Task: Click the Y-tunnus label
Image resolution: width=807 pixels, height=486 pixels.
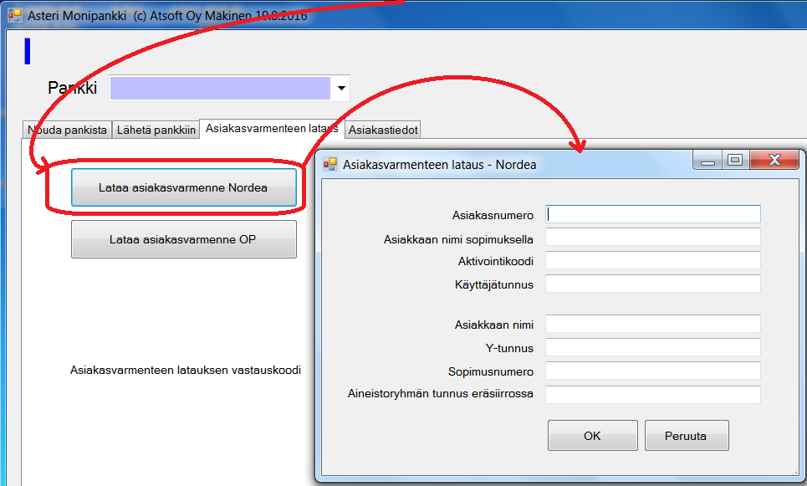Action: 509,349
